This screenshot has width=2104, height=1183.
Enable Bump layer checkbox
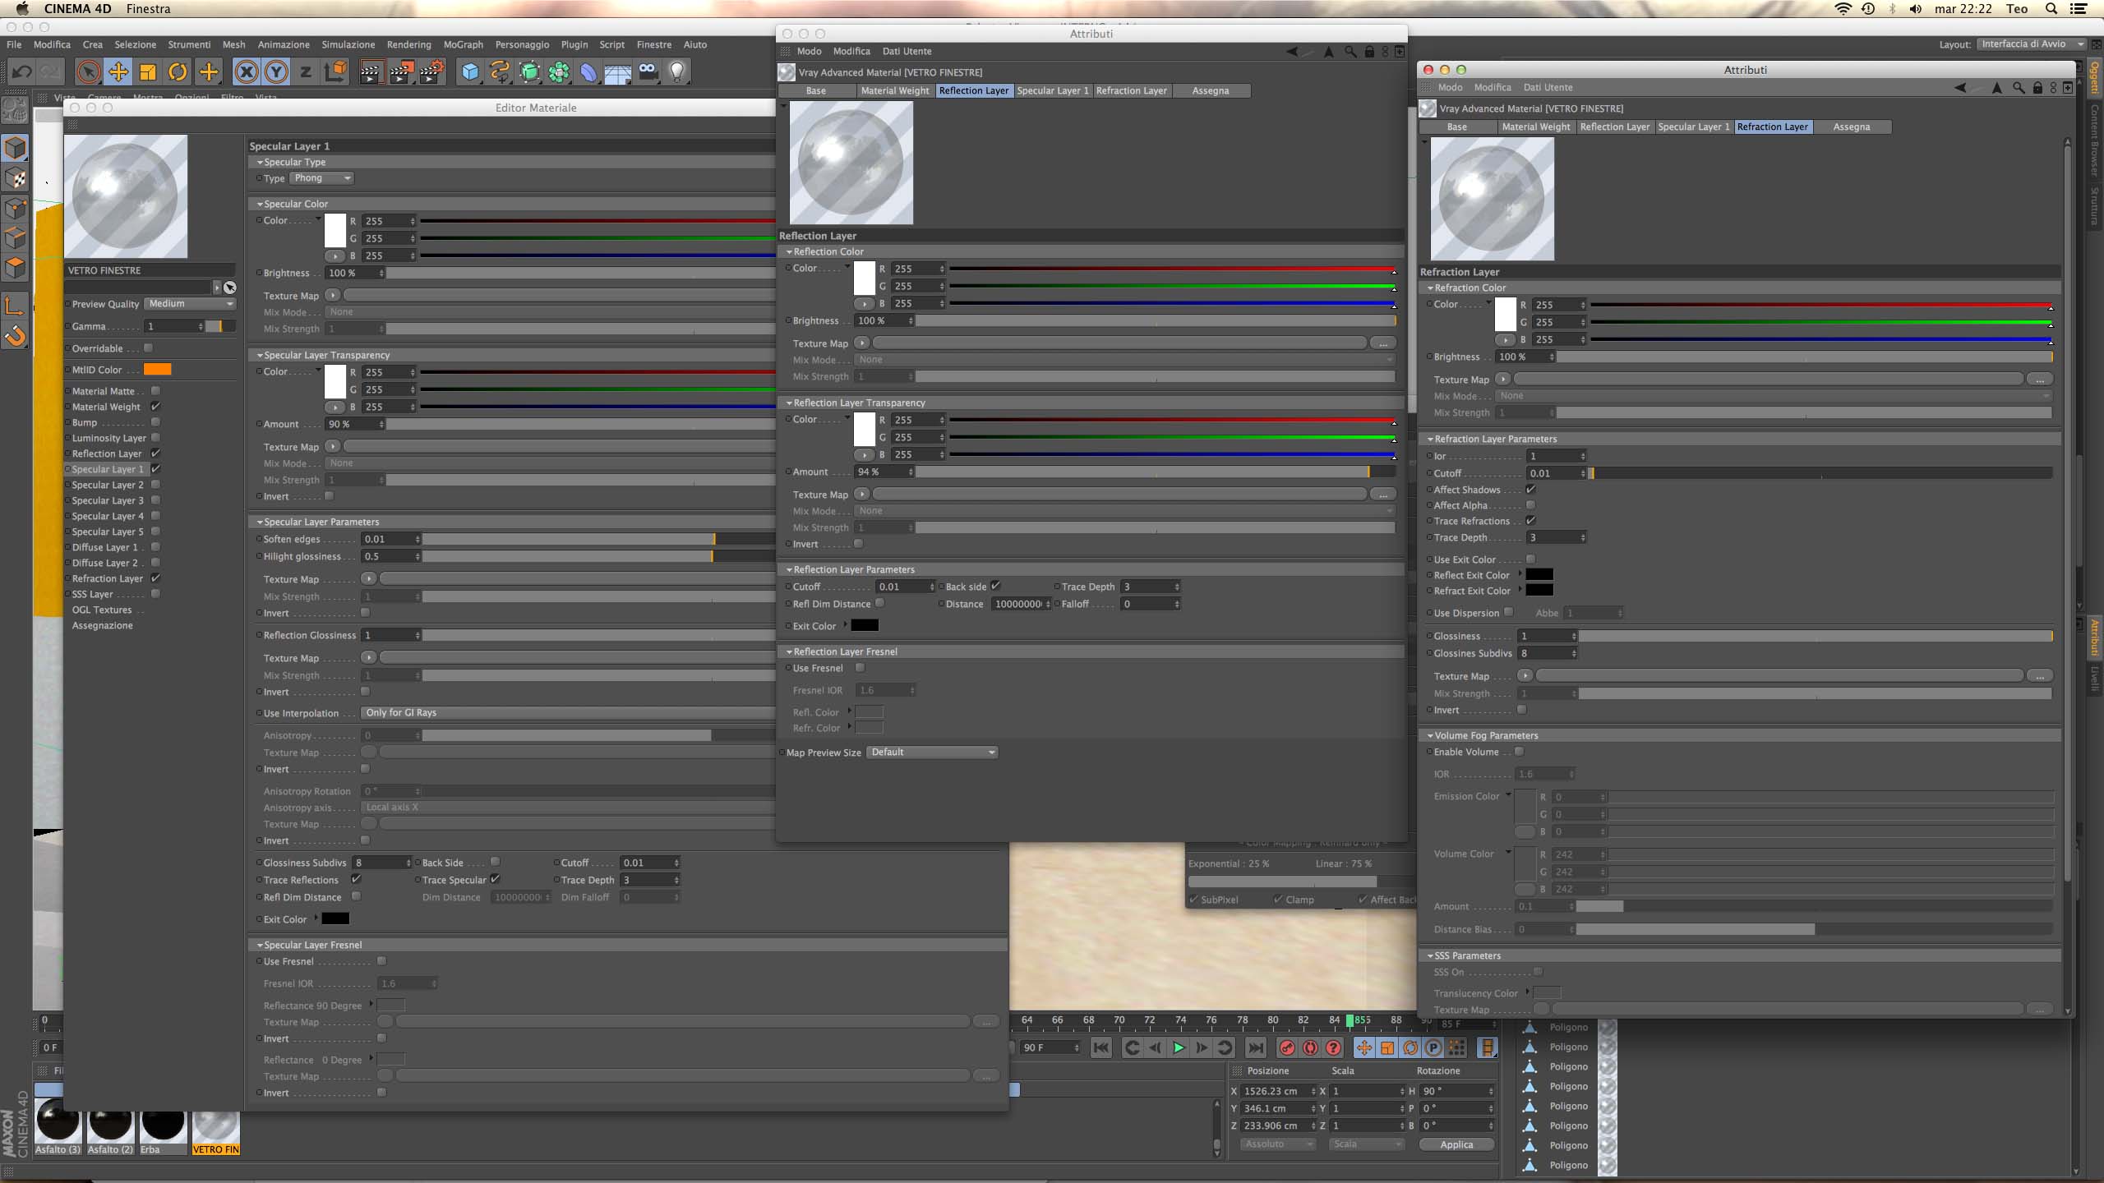tap(155, 422)
